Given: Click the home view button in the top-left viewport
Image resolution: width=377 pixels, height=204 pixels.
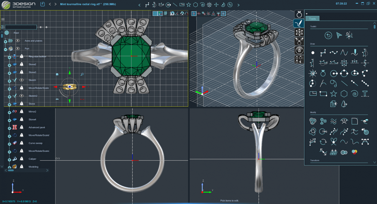Looking at the screenshot, I should point(57,75).
